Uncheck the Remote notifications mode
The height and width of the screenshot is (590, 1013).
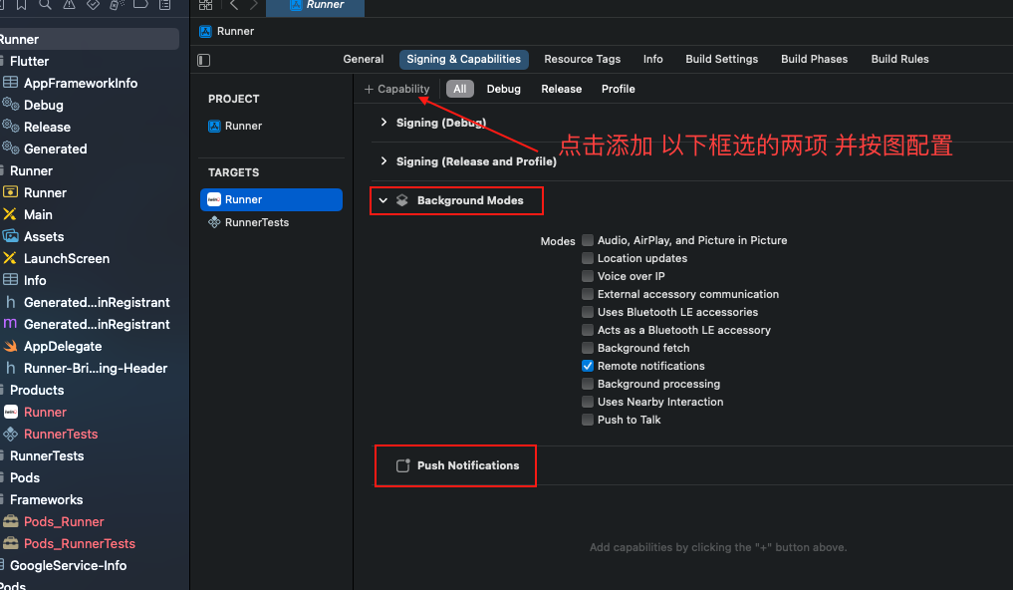(x=588, y=366)
